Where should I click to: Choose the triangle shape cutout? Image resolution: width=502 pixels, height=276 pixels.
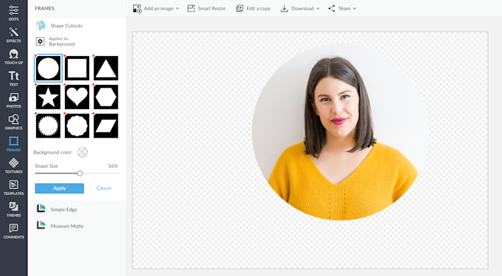[106, 68]
